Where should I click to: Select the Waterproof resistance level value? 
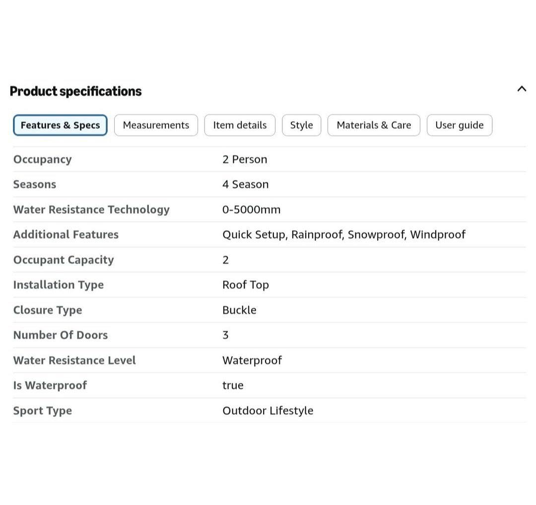252,361
